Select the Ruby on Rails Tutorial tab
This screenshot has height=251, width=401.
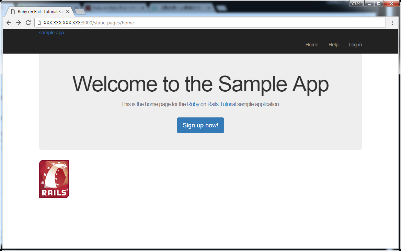pyautogui.click(x=40, y=12)
